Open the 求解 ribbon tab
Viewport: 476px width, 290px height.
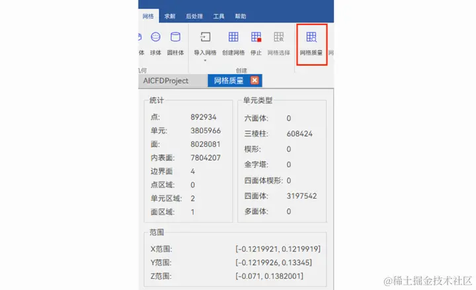(x=170, y=17)
